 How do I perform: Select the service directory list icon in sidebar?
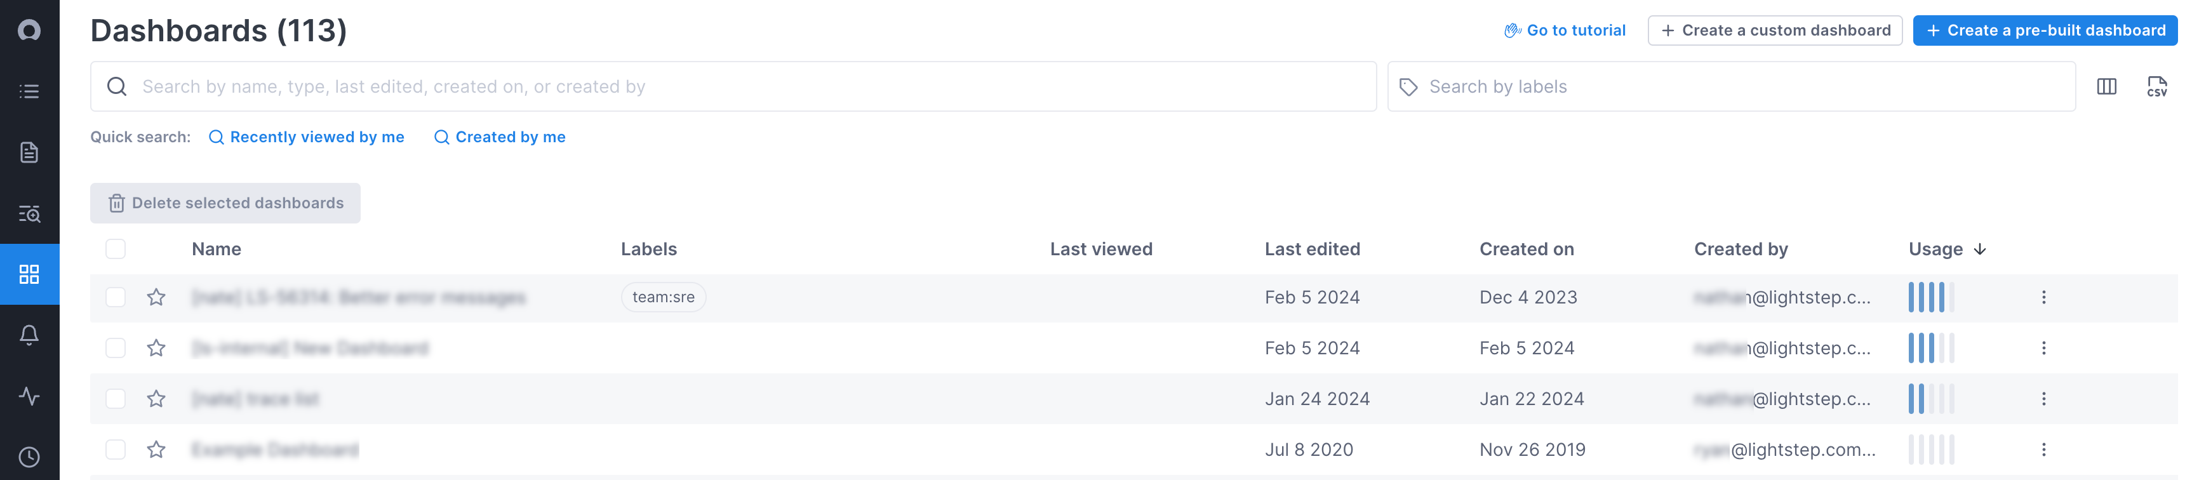[30, 91]
